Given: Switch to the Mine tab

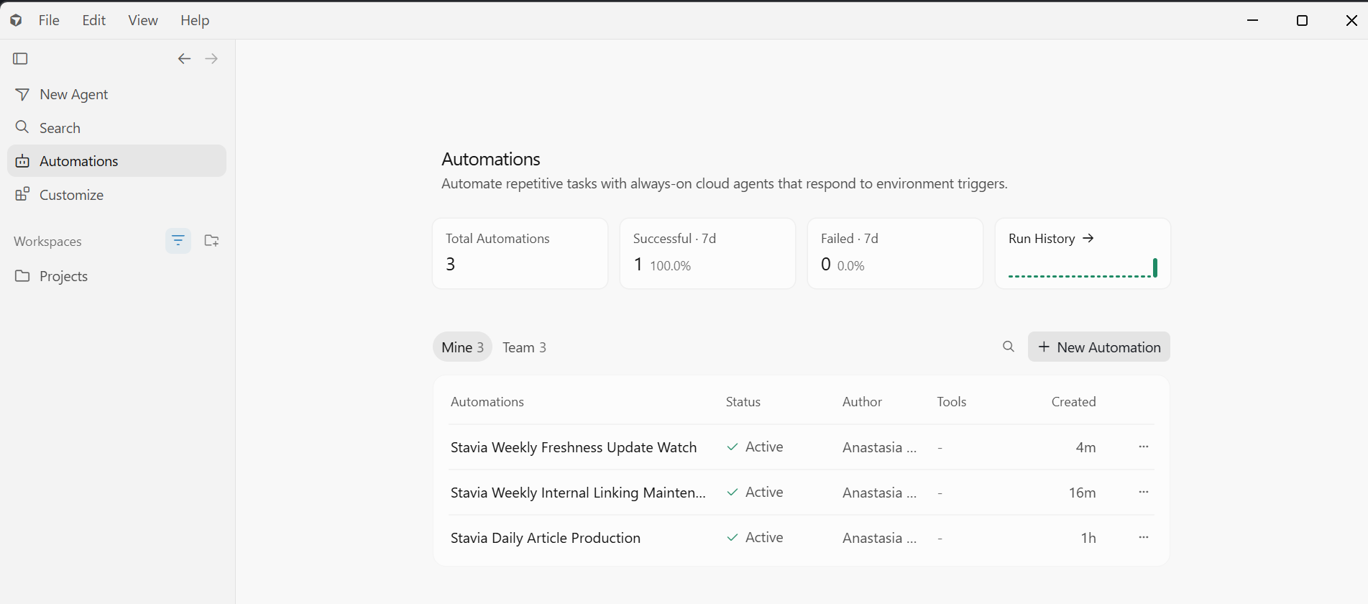Looking at the screenshot, I should click(462, 347).
